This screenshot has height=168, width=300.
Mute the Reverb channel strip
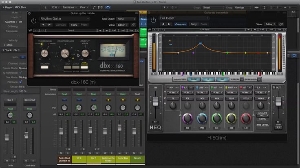tap(134, 153)
